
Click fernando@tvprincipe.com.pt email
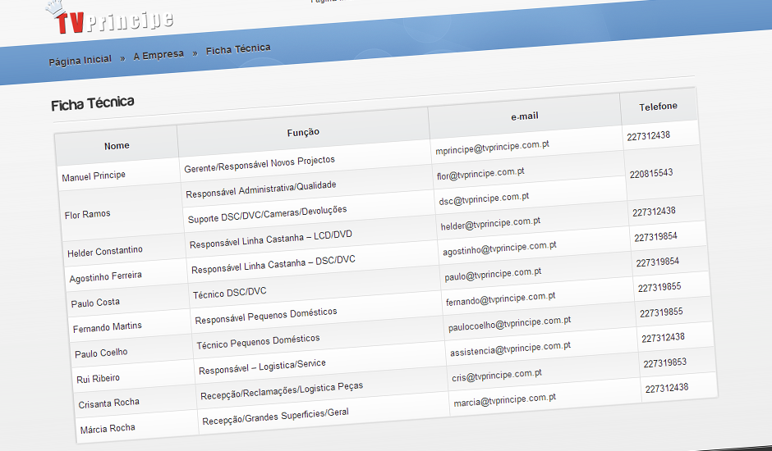click(501, 299)
